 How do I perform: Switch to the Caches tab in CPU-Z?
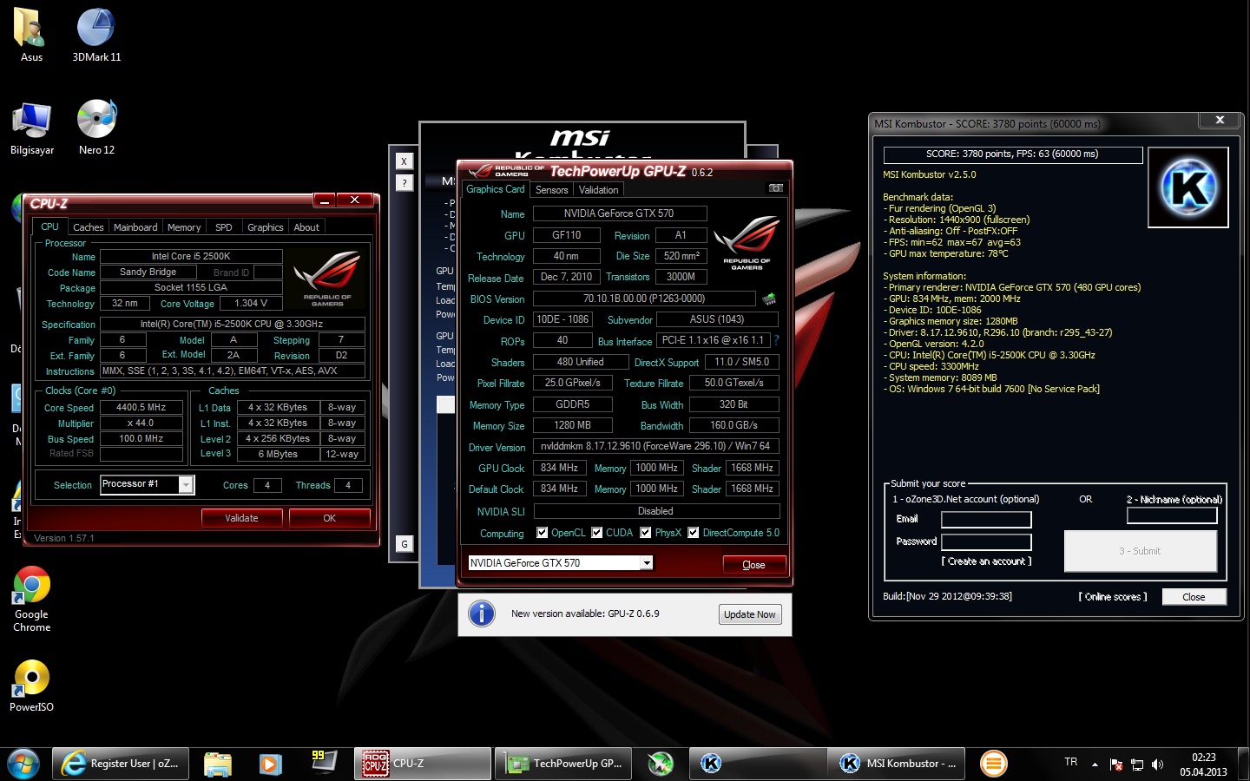pos(89,227)
